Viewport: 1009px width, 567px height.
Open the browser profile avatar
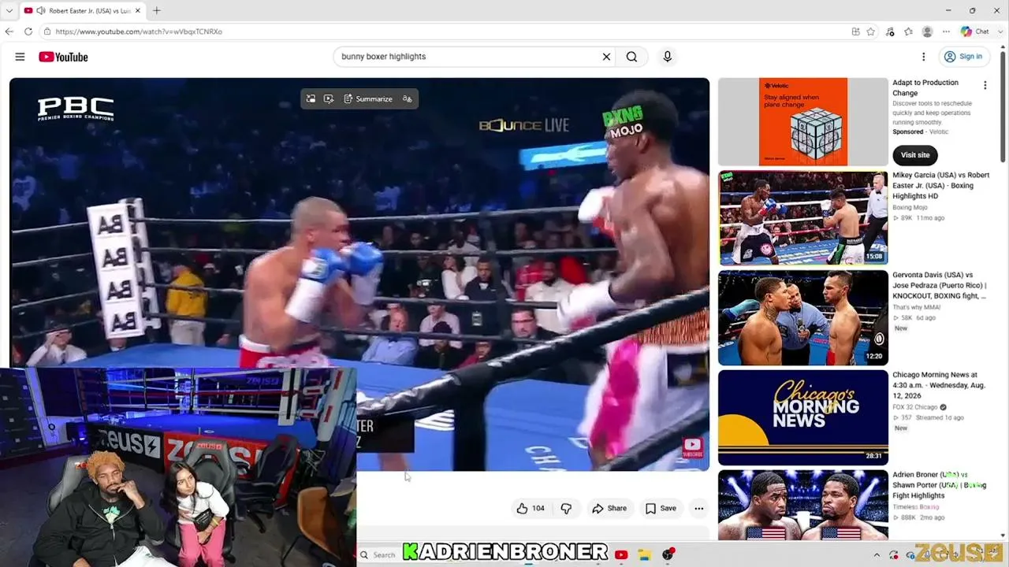927,31
